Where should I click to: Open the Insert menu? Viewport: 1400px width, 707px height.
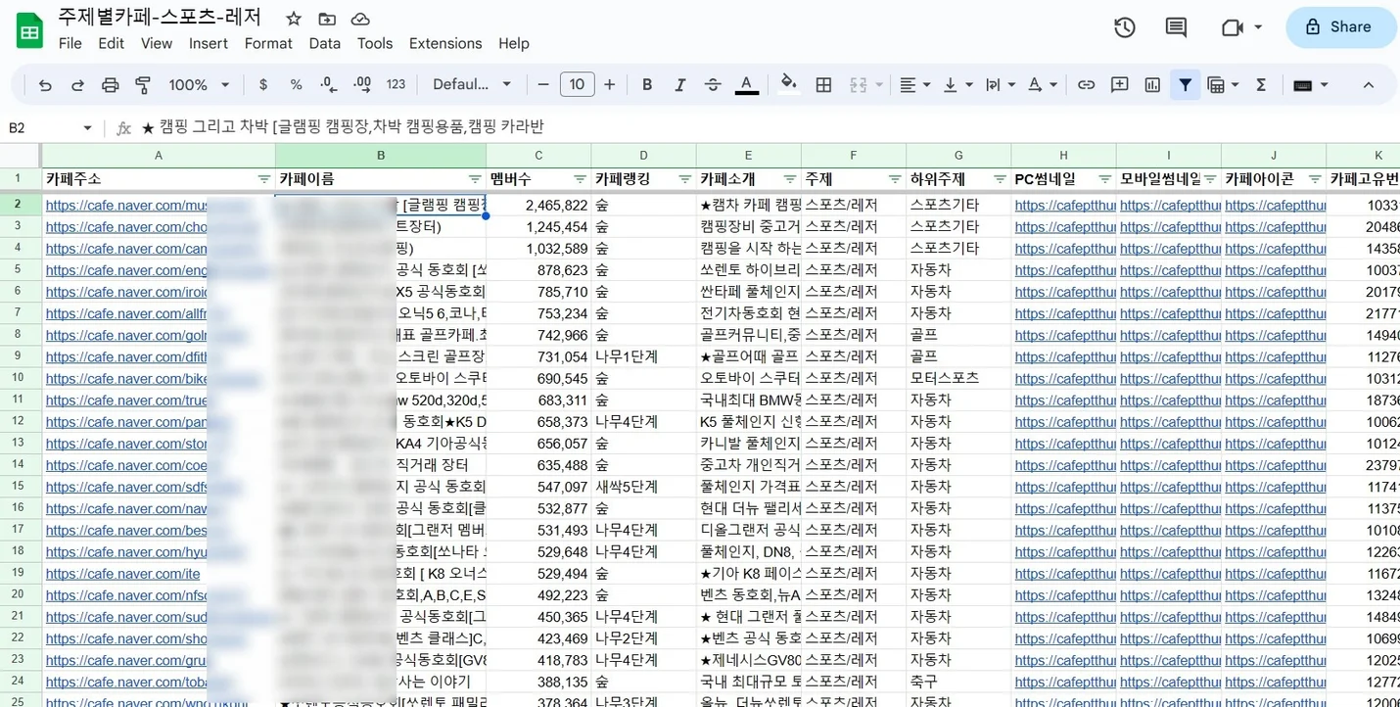tap(209, 43)
